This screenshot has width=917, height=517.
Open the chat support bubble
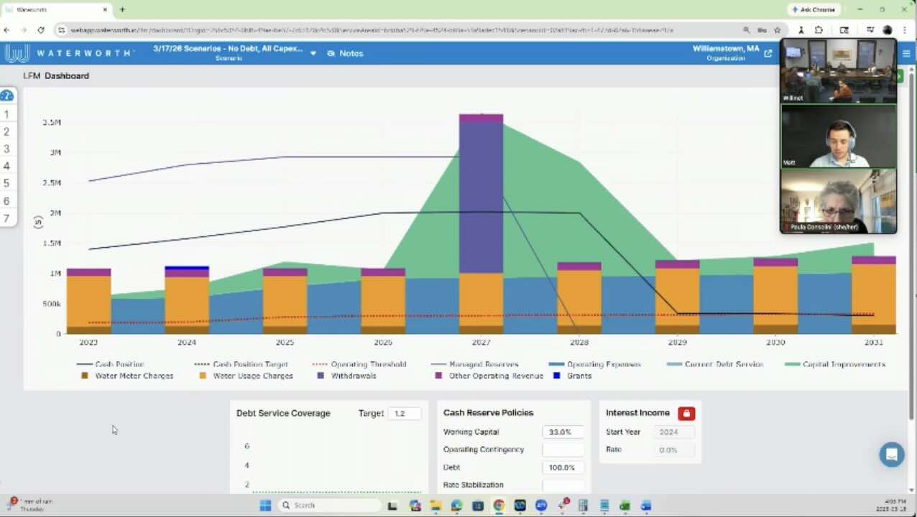click(891, 455)
